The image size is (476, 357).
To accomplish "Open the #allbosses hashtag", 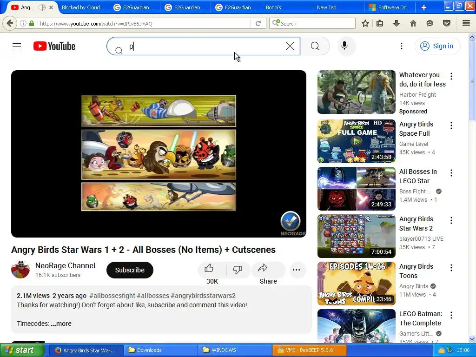I will click(x=152, y=296).
